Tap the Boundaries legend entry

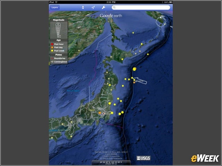pos(58,58)
